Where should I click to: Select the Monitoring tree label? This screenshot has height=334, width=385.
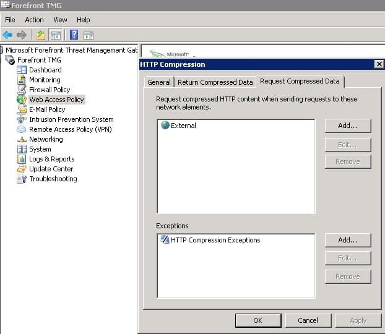point(45,80)
